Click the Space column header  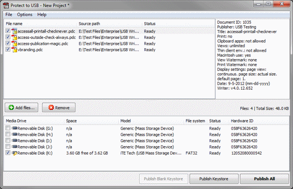tap(92, 121)
